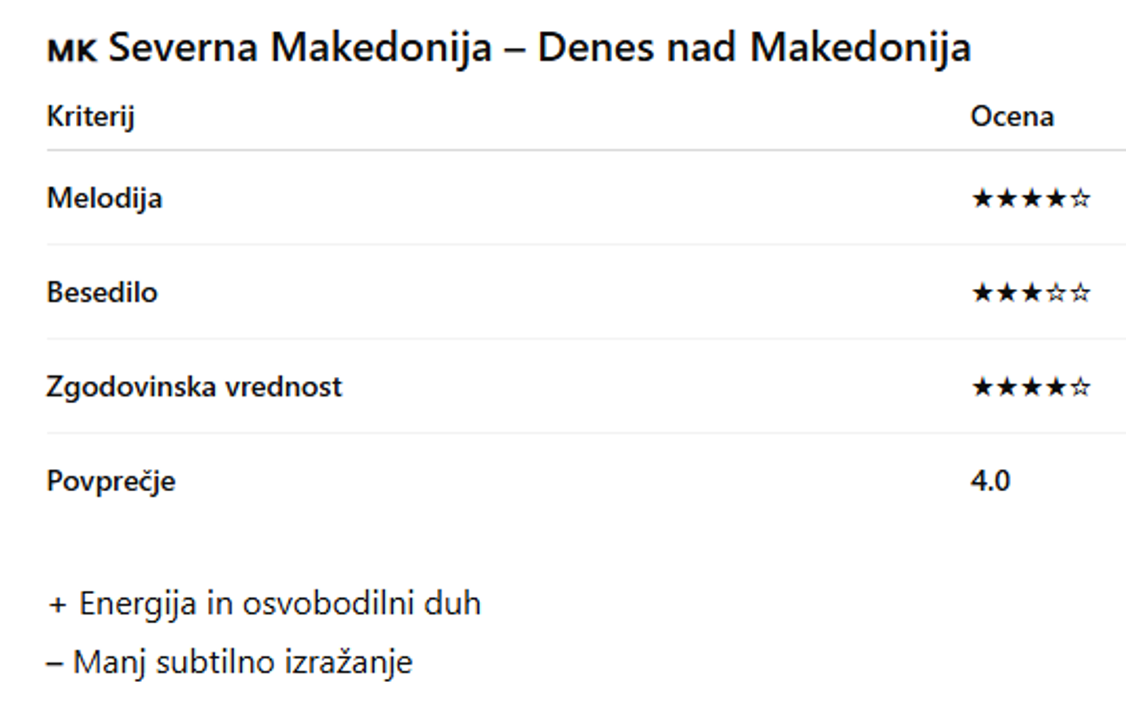
Task: Click the plus sign before Energija
Action: 57,605
